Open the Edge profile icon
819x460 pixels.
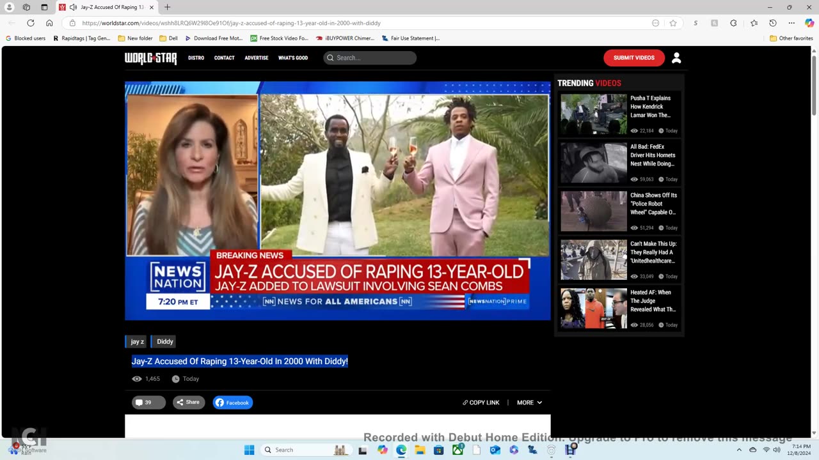[x=9, y=7]
